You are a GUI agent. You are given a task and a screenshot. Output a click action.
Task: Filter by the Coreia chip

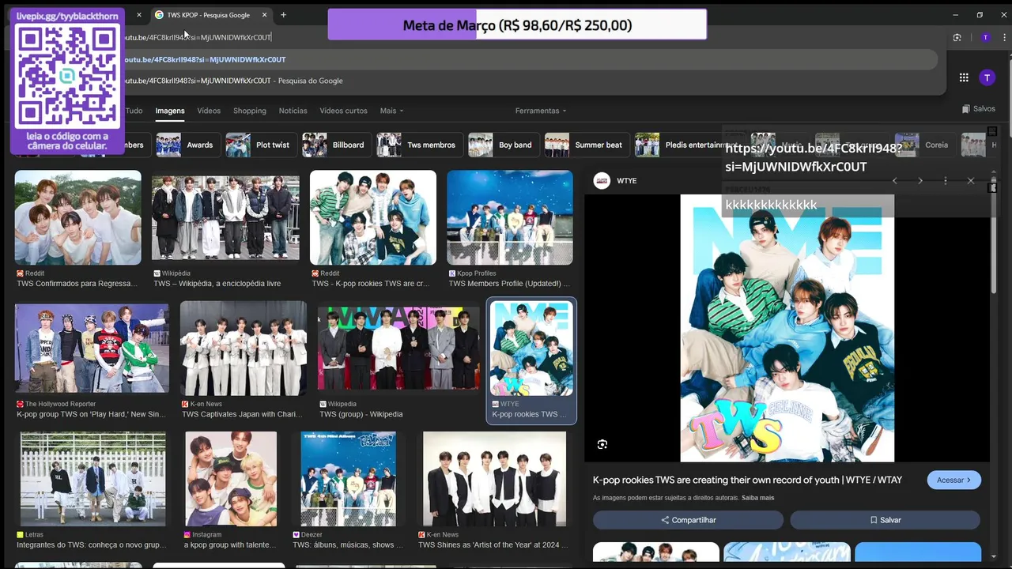[x=923, y=145]
